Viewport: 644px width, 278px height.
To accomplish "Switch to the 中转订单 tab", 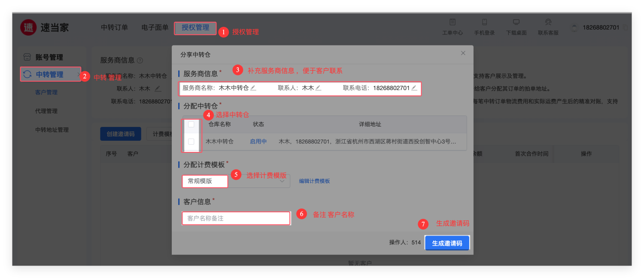I will pos(114,27).
